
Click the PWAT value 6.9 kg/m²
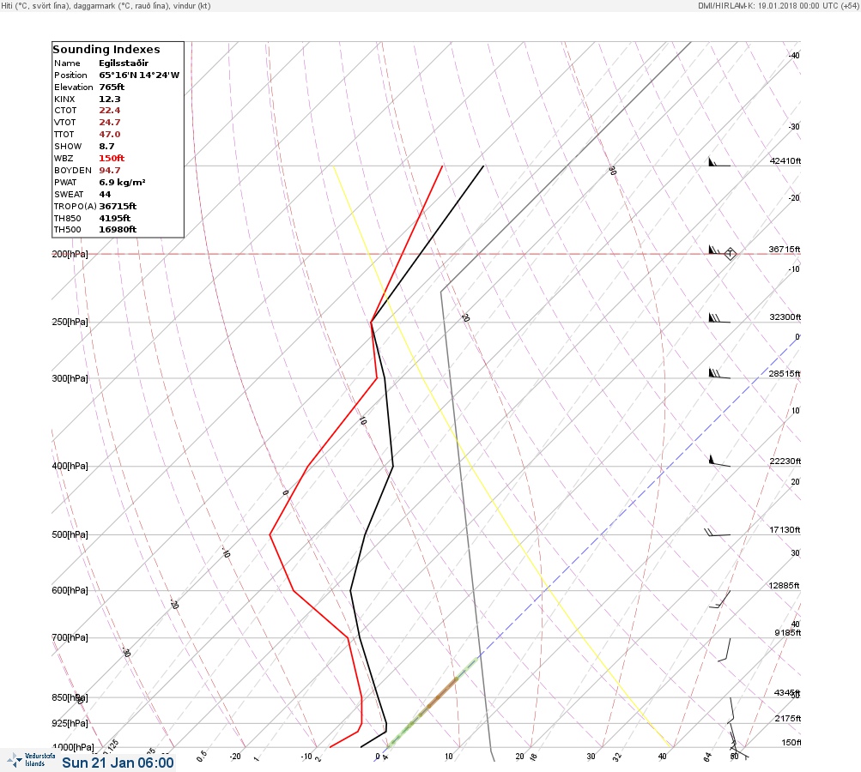(122, 182)
